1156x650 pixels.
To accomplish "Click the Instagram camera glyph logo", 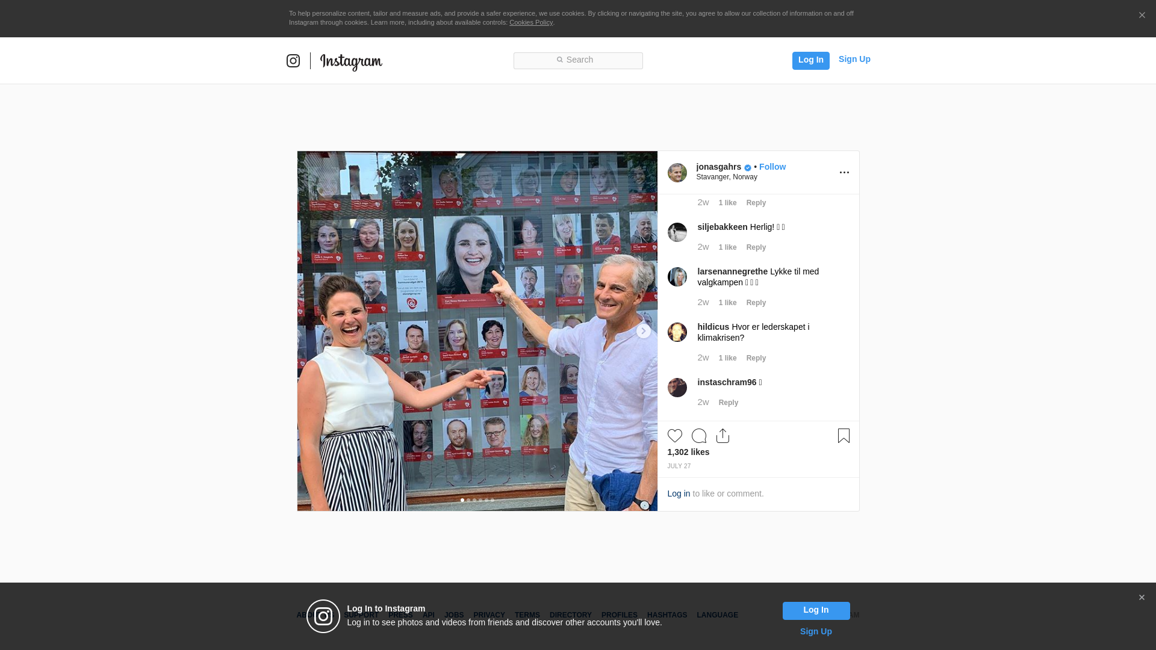I will [x=293, y=61].
